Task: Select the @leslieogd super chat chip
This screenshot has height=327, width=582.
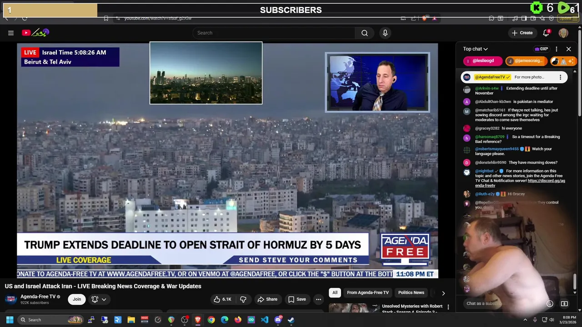Action: 483,61
